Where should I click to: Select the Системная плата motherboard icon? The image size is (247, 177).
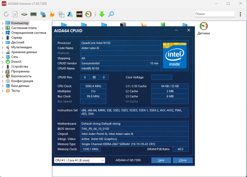point(8,28)
